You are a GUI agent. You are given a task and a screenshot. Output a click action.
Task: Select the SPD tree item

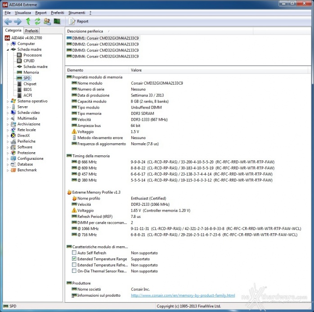[x=27, y=78]
